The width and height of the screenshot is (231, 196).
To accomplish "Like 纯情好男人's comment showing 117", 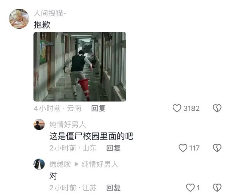I will click(183, 148).
